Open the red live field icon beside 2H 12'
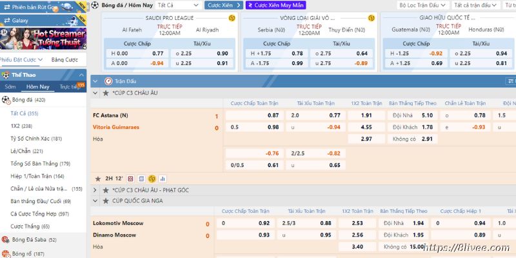The width and height of the screenshot is (516, 258). (131, 178)
